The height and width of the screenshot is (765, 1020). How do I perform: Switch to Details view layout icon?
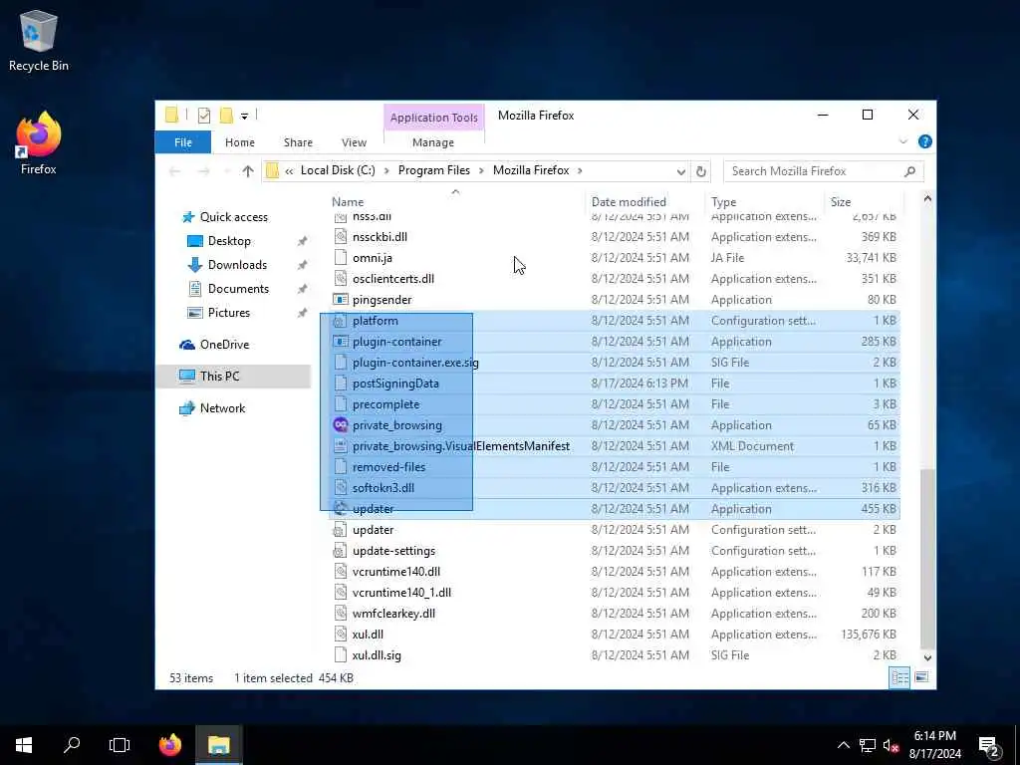point(899,677)
